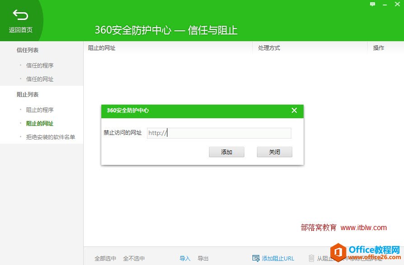Select 阻止的网址 in sidebar

pos(40,124)
